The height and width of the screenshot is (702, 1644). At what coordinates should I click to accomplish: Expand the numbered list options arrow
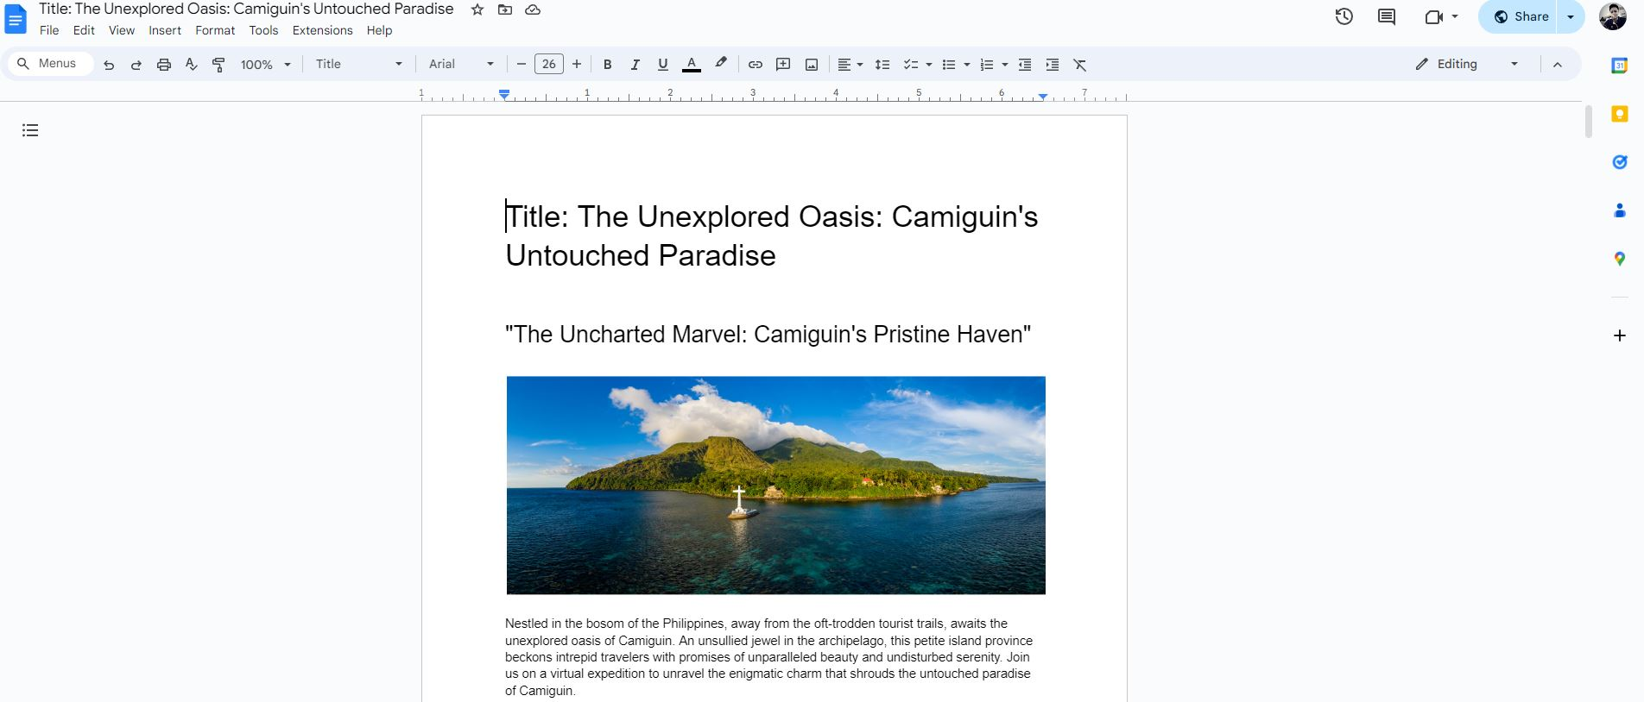pyautogui.click(x=1005, y=65)
